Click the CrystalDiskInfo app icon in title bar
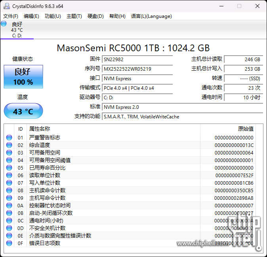The height and width of the screenshot is (257, 267). coord(7,6)
